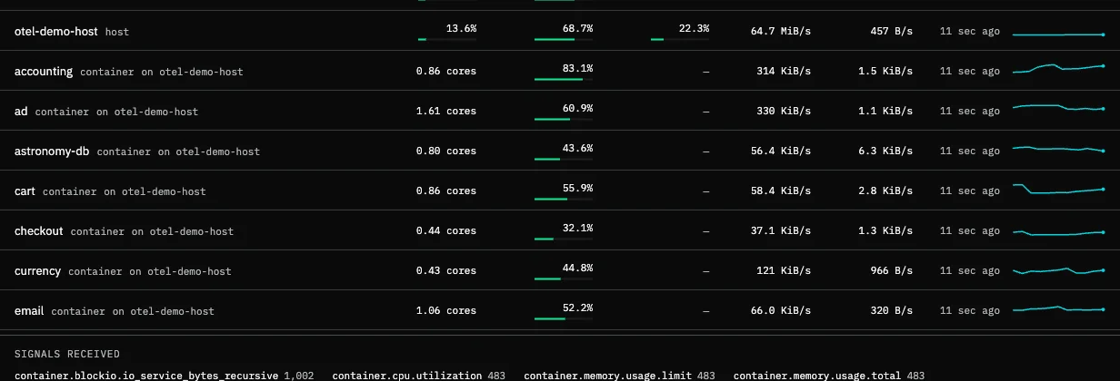Click the 1.61 cores value
The image size is (1120, 381).
(x=446, y=111)
